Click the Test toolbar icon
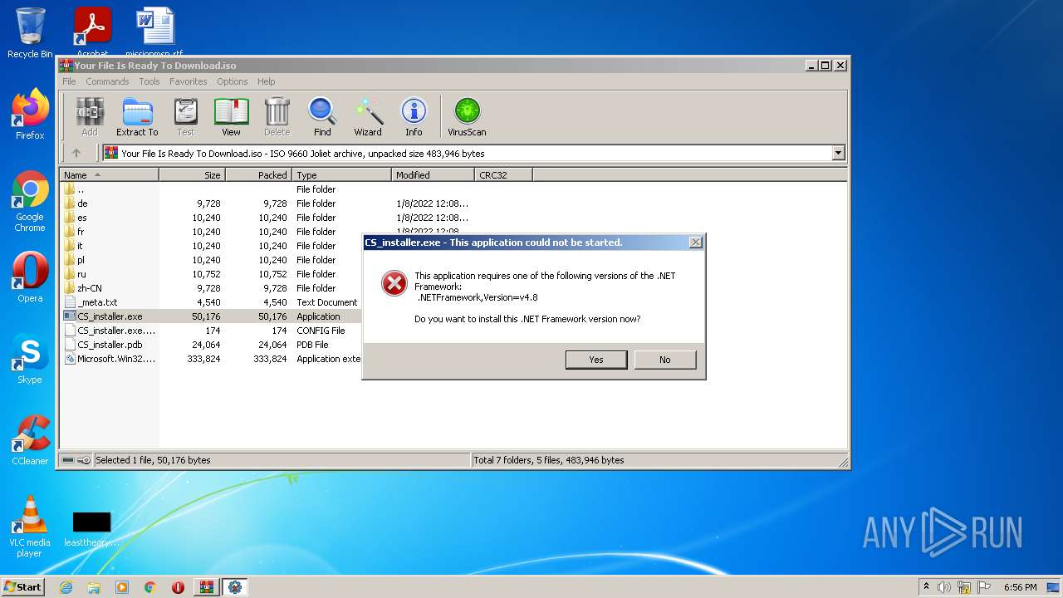Image resolution: width=1063 pixels, height=598 pixels. (x=186, y=116)
